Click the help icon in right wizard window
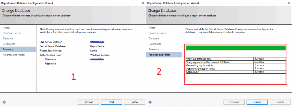The width and height of the screenshot is (296, 107). (150, 102)
